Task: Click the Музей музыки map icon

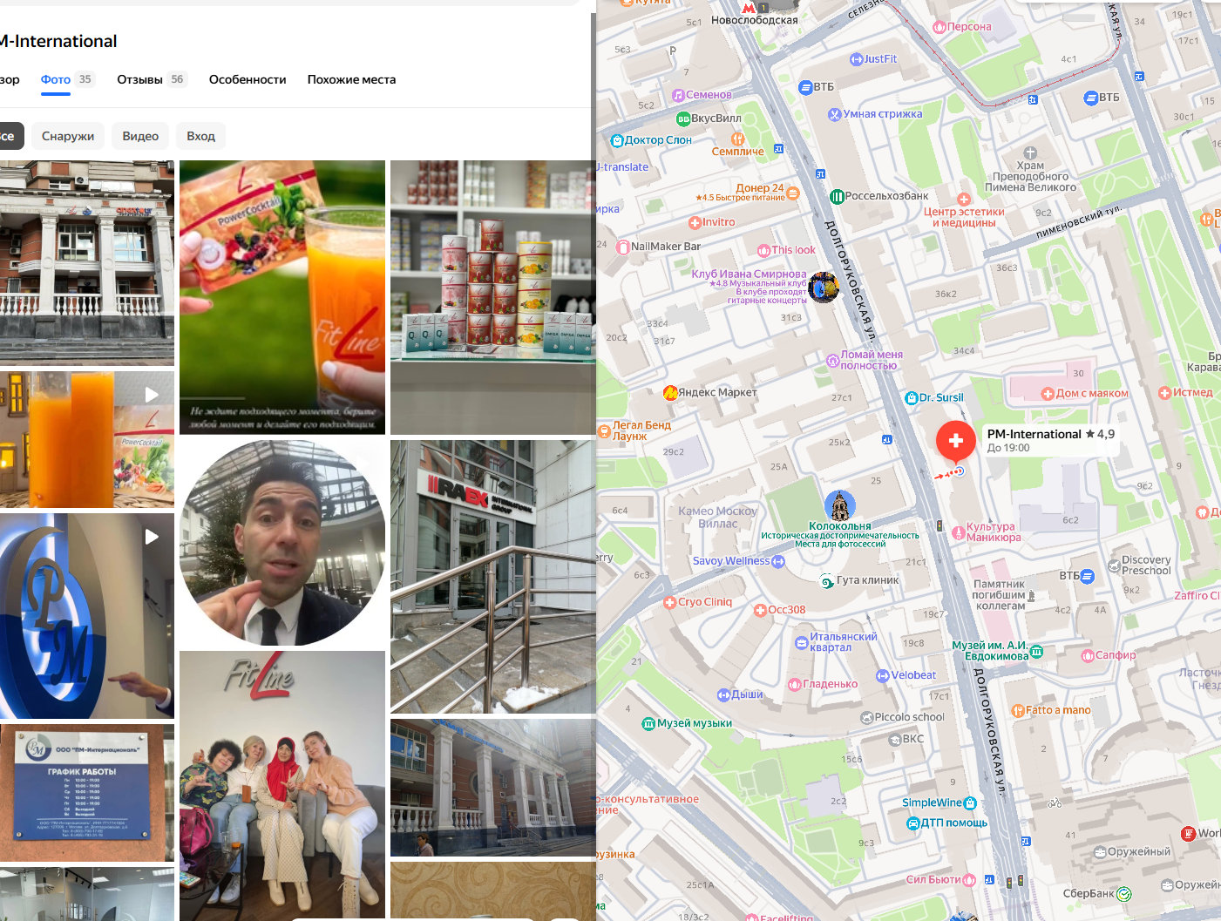Action: [648, 724]
